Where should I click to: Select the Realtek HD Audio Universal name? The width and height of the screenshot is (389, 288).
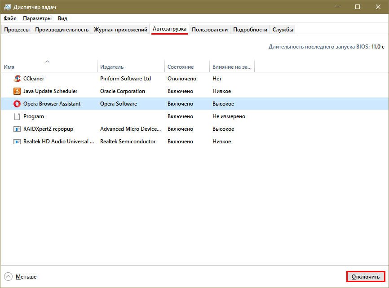(x=58, y=142)
